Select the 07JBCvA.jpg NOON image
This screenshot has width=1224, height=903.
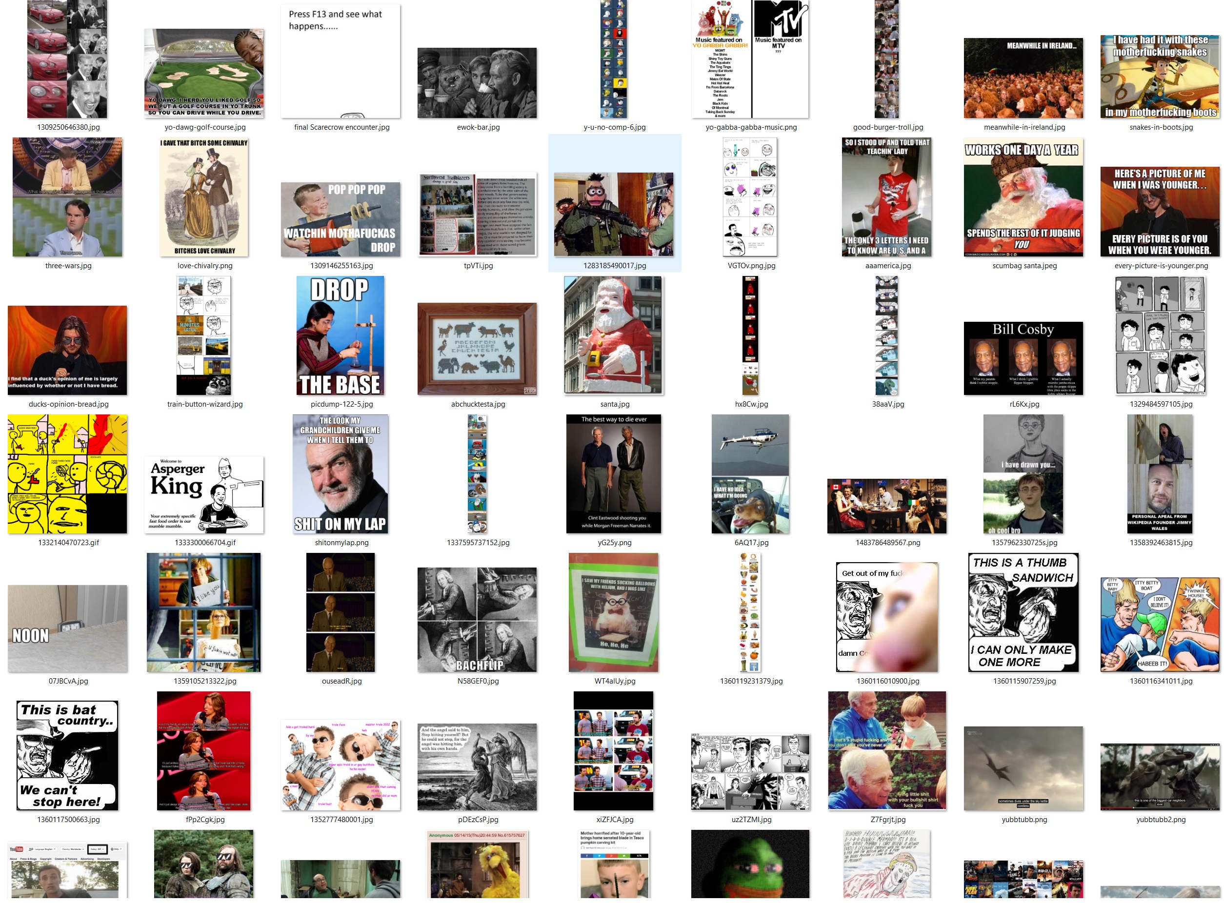point(68,629)
